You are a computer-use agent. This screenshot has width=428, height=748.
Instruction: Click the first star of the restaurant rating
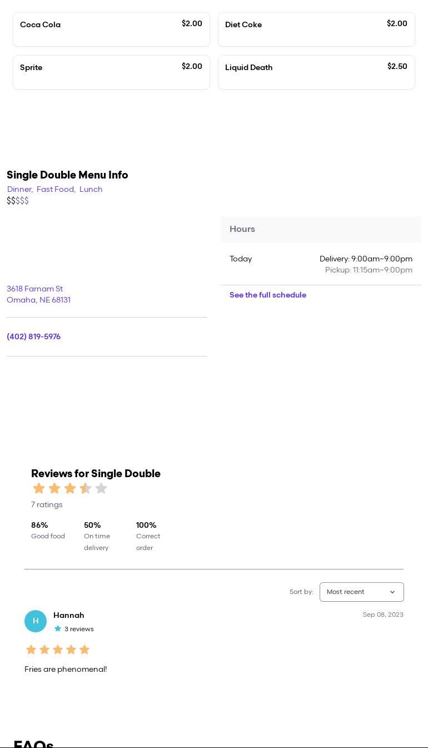coord(39,488)
